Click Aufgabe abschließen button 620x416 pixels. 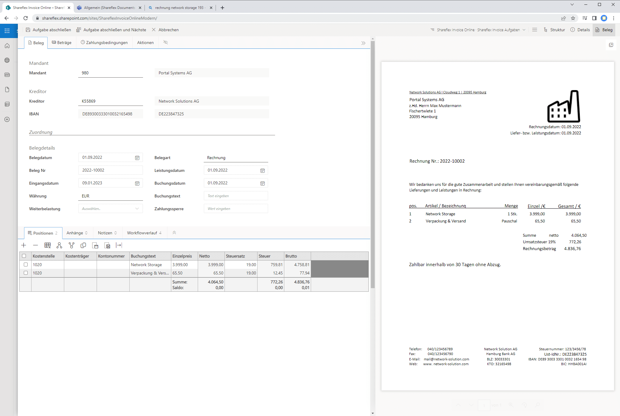coord(48,30)
